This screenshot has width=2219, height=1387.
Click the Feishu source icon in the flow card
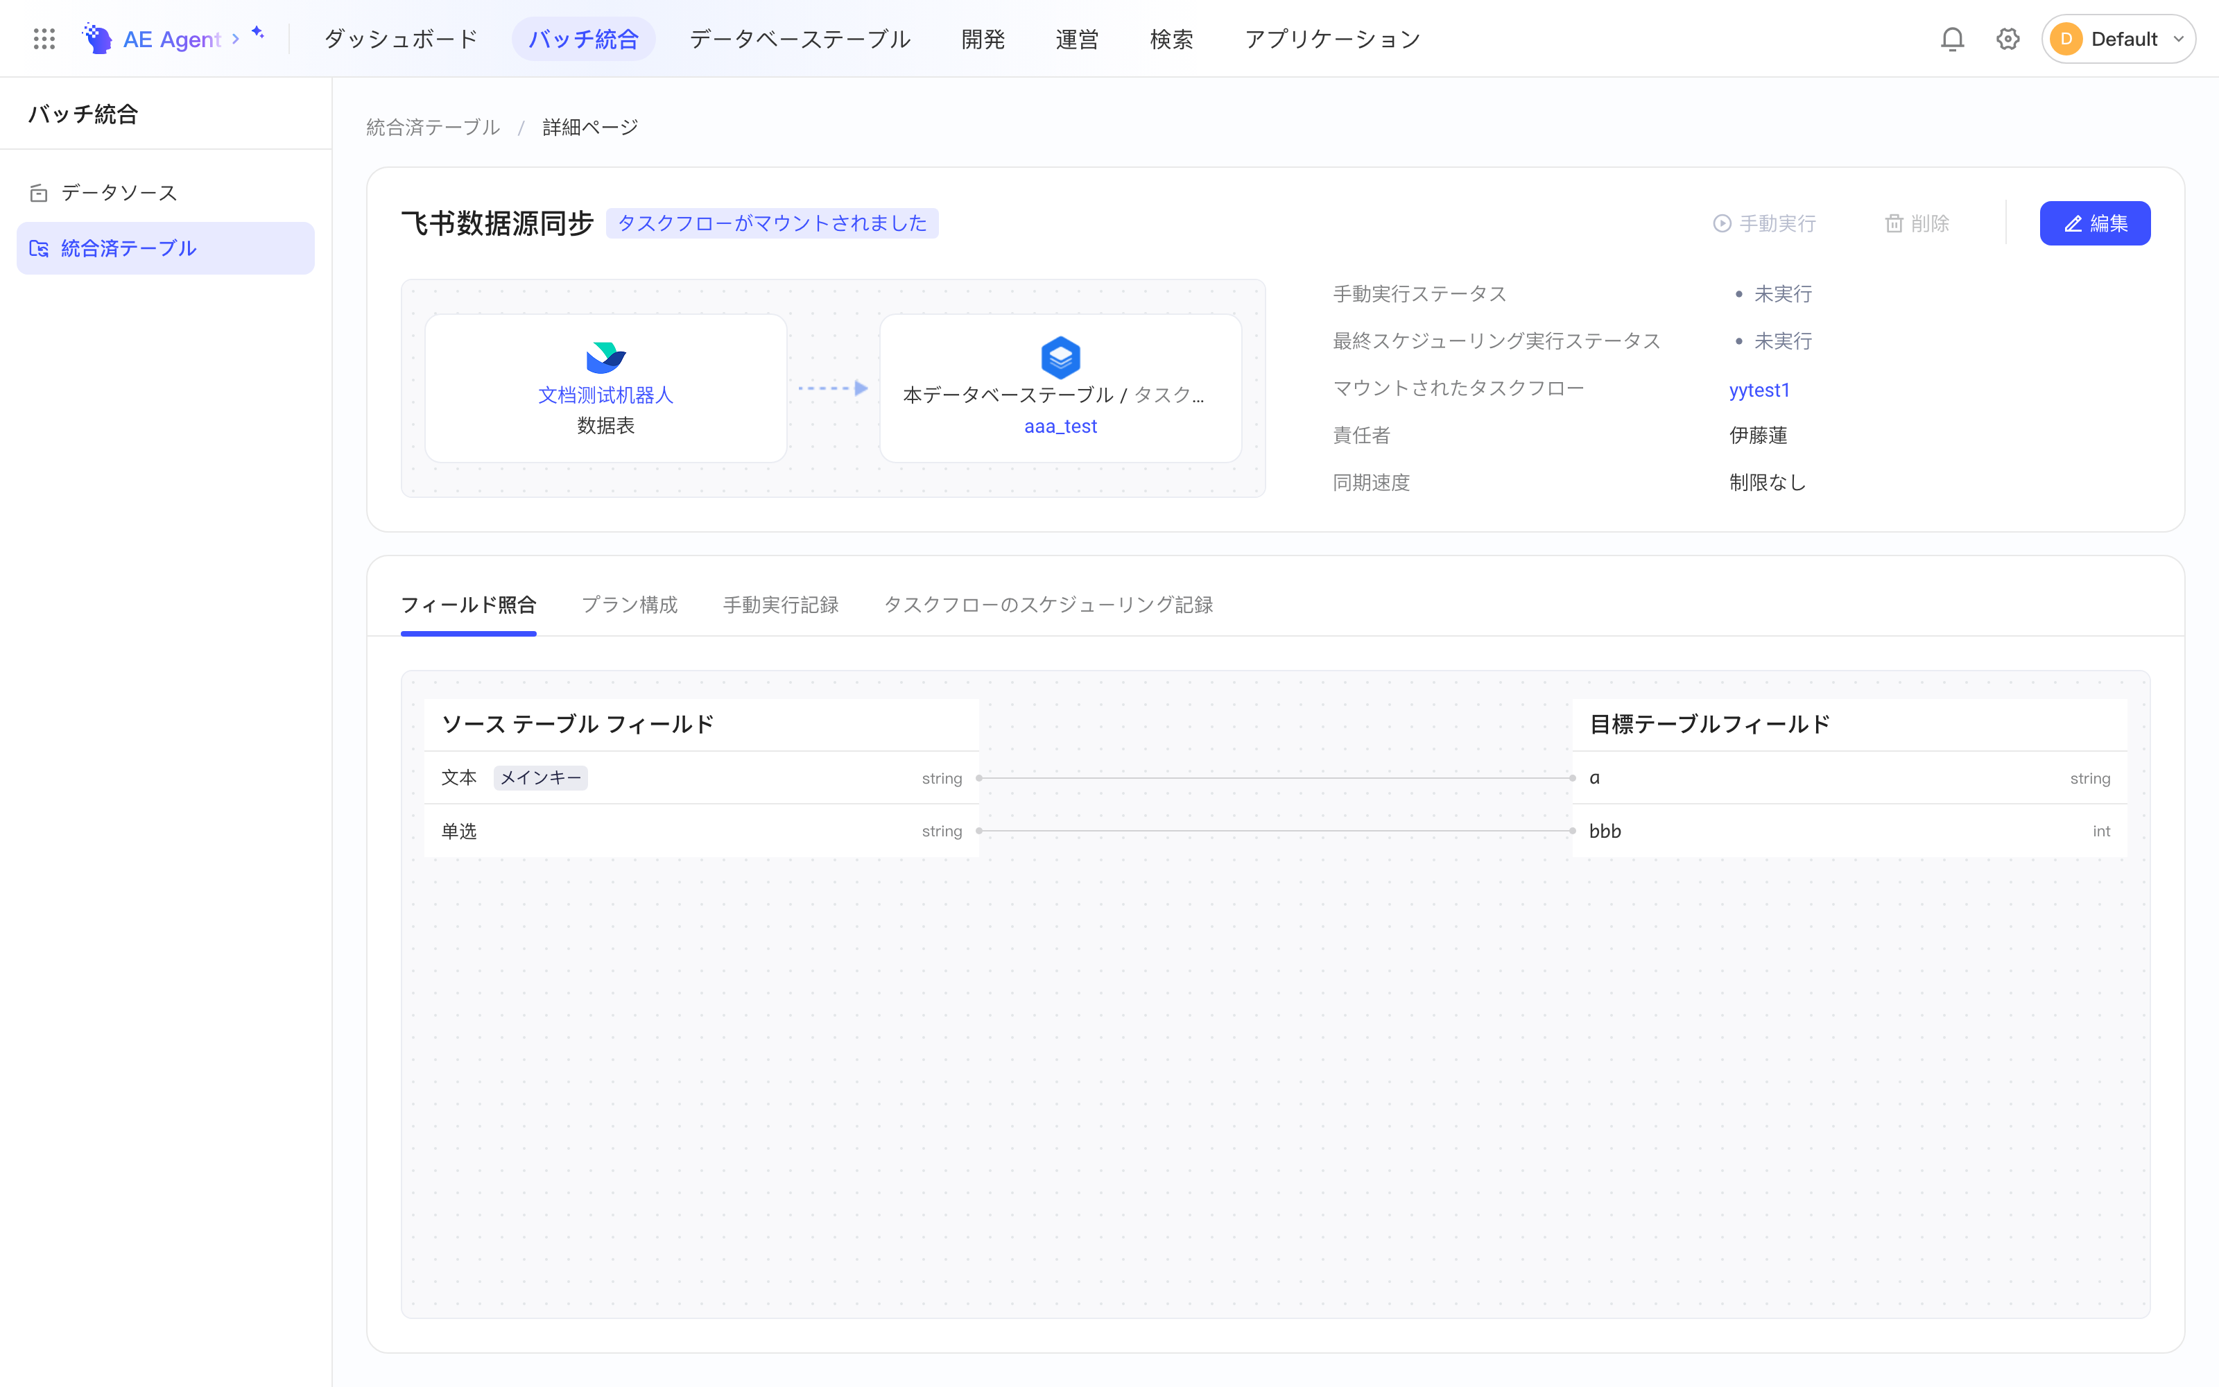[605, 357]
